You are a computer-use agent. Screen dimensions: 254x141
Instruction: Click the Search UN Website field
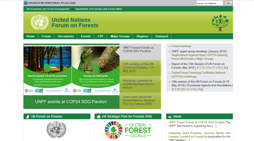[x=209, y=3]
